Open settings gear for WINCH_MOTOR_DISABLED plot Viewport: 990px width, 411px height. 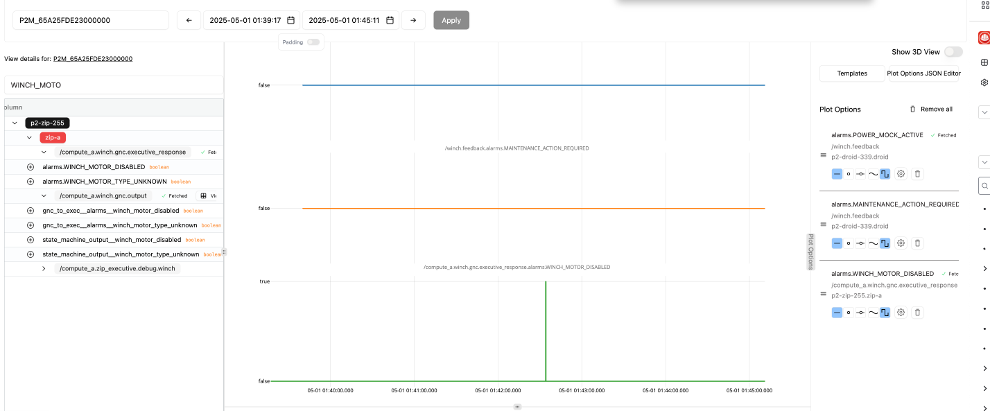(901, 313)
